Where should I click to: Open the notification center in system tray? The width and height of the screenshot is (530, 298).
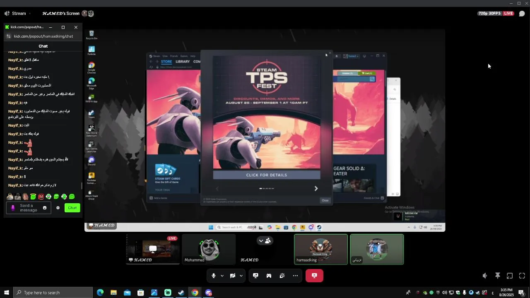click(521, 293)
